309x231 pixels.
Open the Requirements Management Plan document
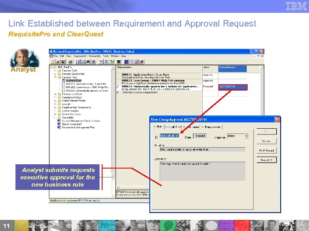pyautogui.click(x=78, y=127)
